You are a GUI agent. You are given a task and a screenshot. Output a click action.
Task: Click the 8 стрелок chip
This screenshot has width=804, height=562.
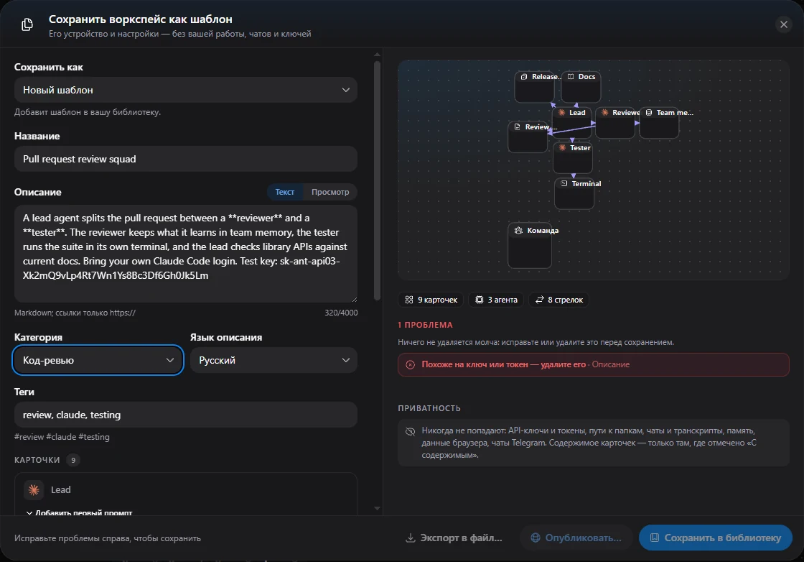click(x=559, y=300)
